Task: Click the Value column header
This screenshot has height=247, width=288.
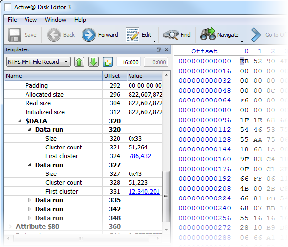Action: point(144,76)
